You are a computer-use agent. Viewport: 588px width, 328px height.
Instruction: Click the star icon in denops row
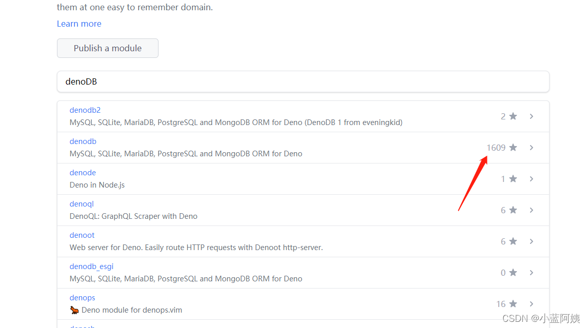(513, 304)
